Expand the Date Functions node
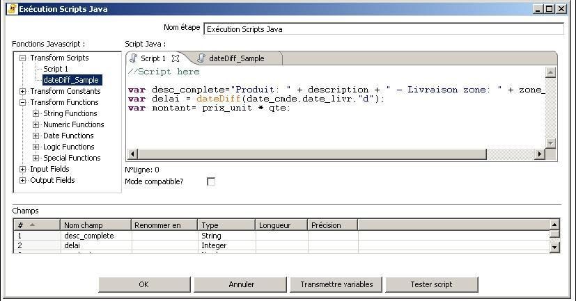The width and height of the screenshot is (576, 301). [x=36, y=136]
